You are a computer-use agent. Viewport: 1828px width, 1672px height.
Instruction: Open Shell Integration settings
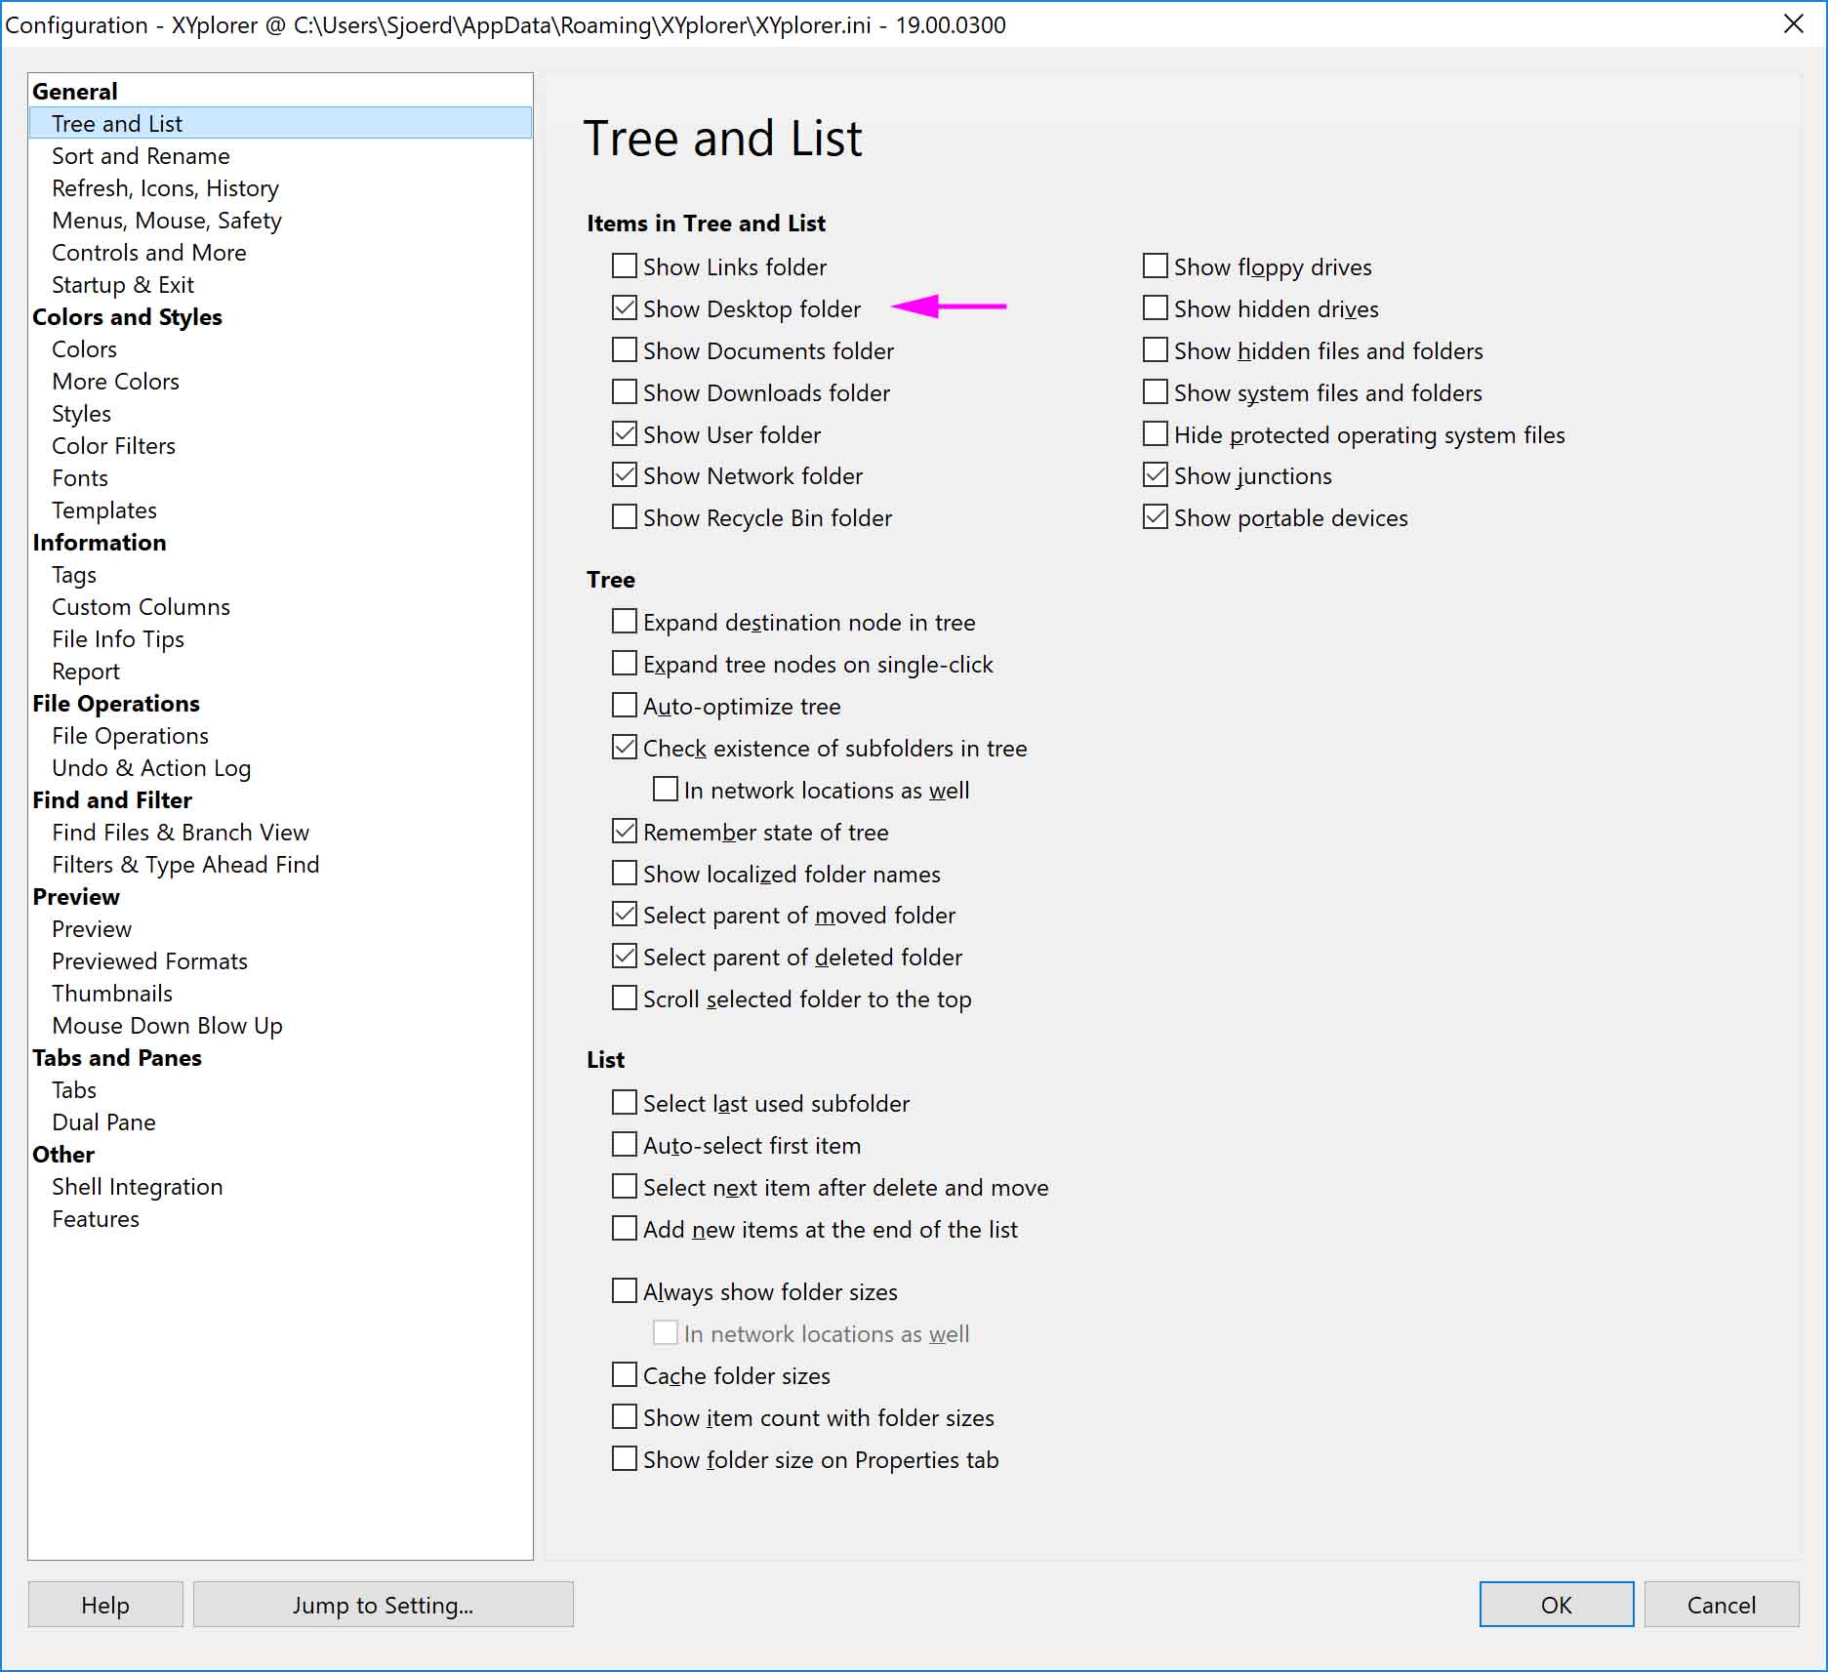137,1187
